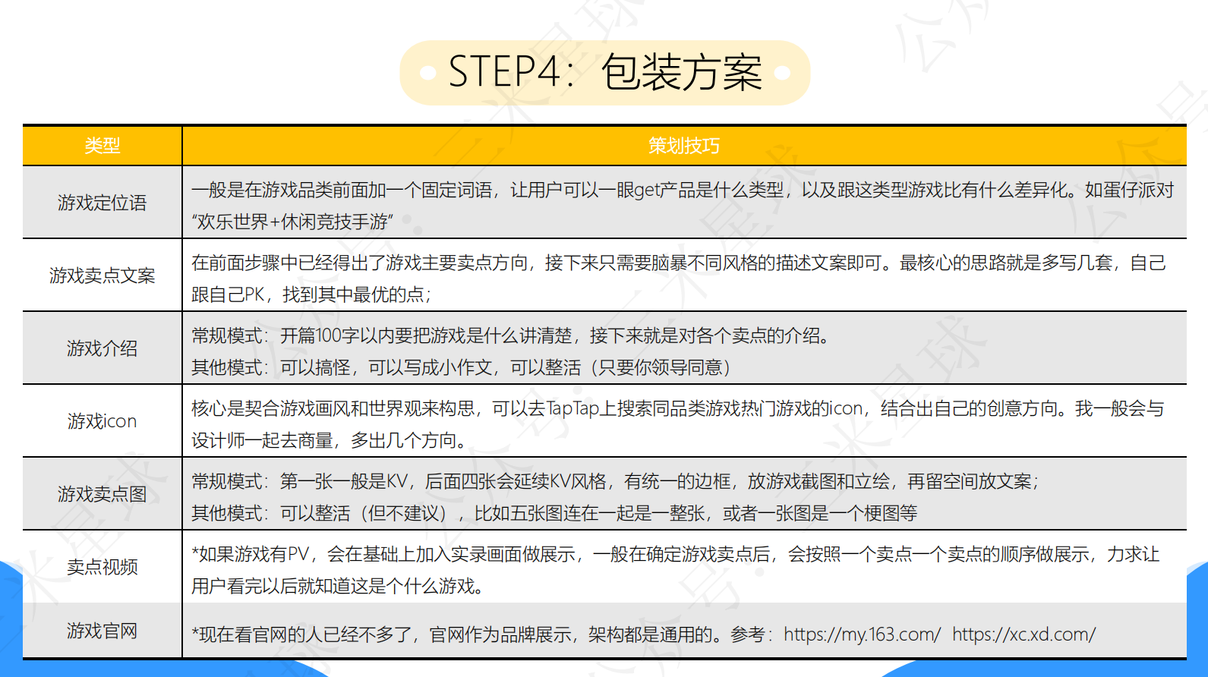Click the white dot right of the title

[782, 73]
